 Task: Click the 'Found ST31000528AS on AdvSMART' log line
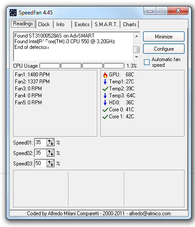pyautogui.click(x=55, y=36)
